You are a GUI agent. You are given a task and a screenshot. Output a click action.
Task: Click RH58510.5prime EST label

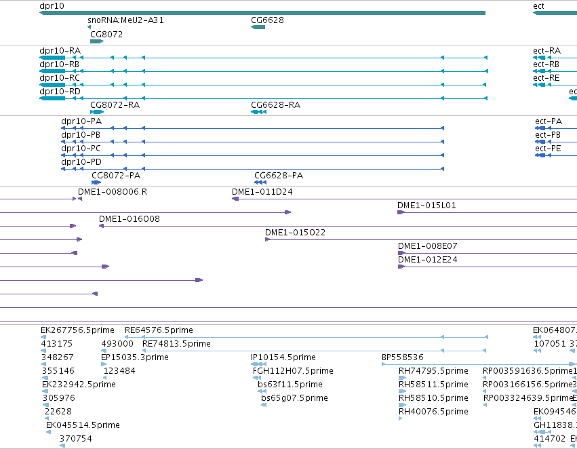pos(433,399)
